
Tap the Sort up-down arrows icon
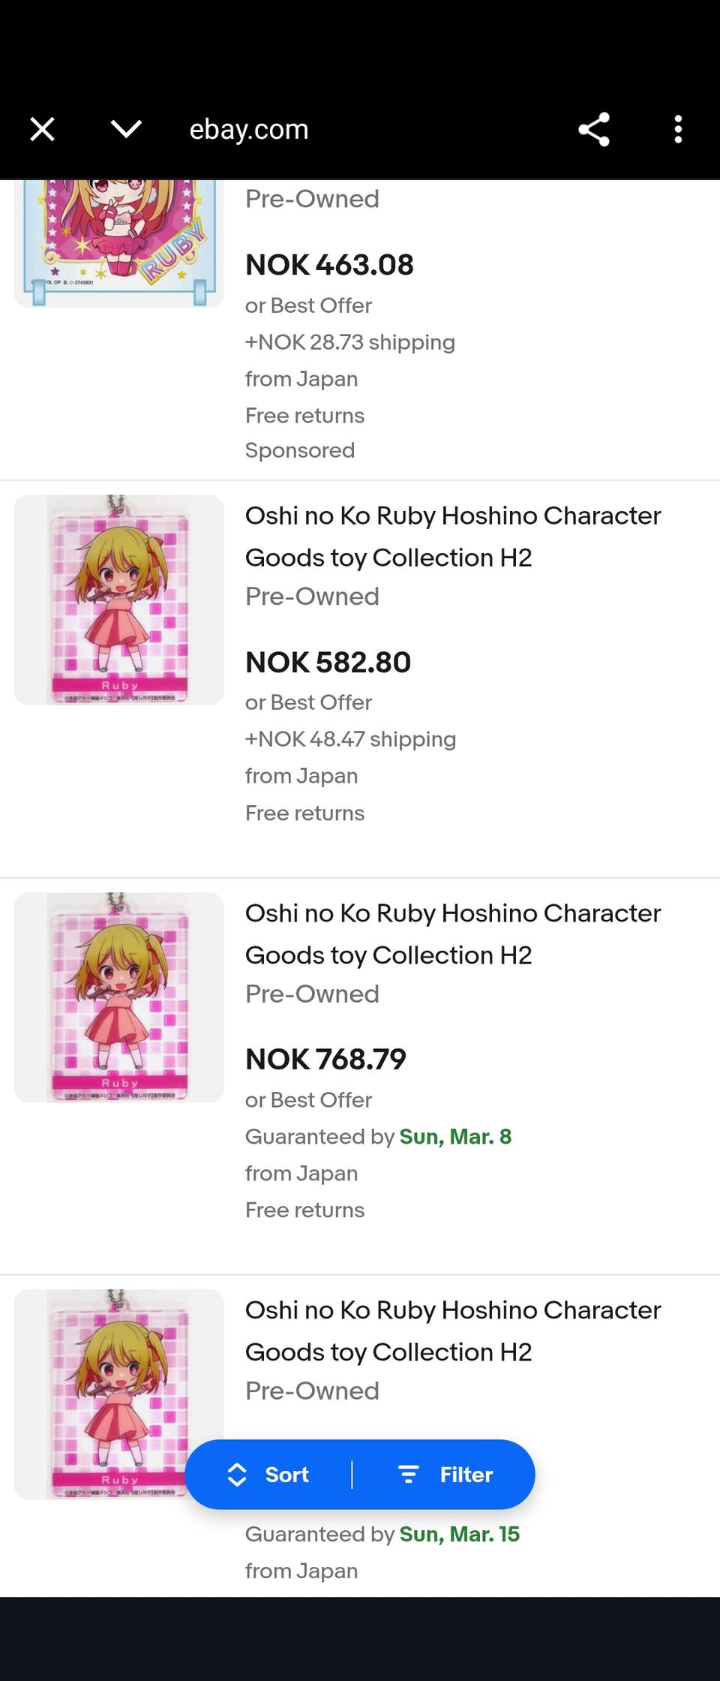pos(237,1475)
